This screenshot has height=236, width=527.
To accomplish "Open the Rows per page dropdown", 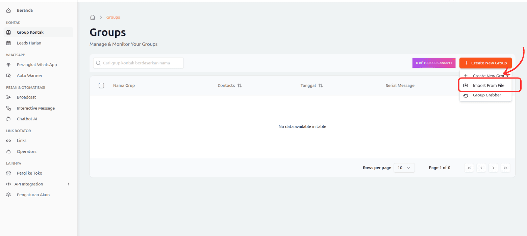I will (404, 168).
